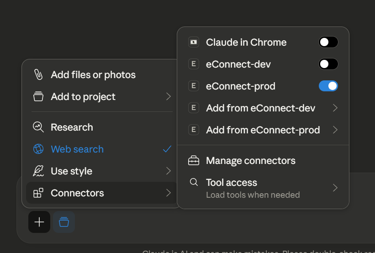Click the Connectors grid icon

[38, 193]
